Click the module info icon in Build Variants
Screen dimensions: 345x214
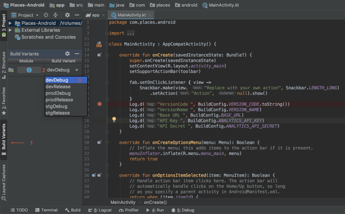(x=29, y=70)
